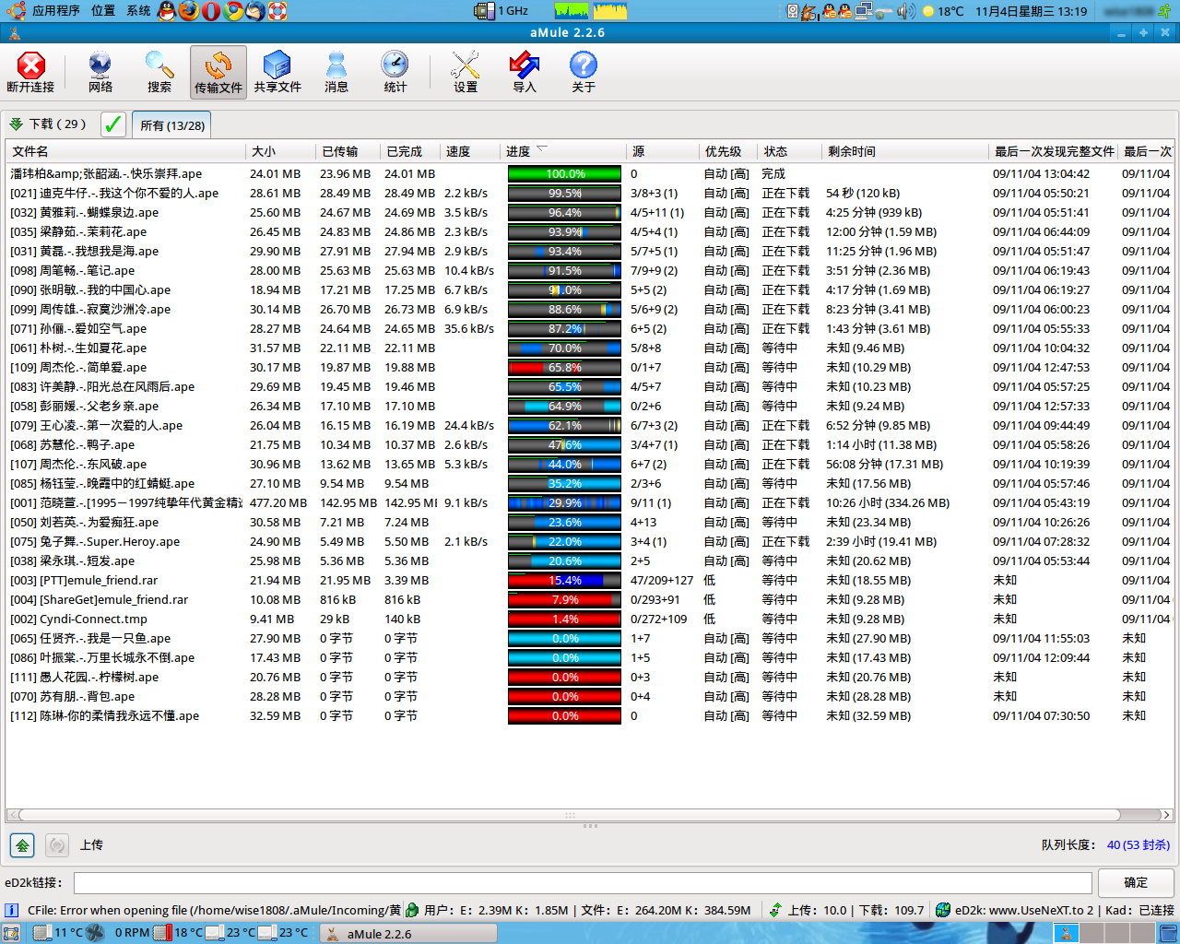1180x944 pixels.
Task: Click the 65.8% progress bar of 简单爱
Action: click(x=564, y=367)
